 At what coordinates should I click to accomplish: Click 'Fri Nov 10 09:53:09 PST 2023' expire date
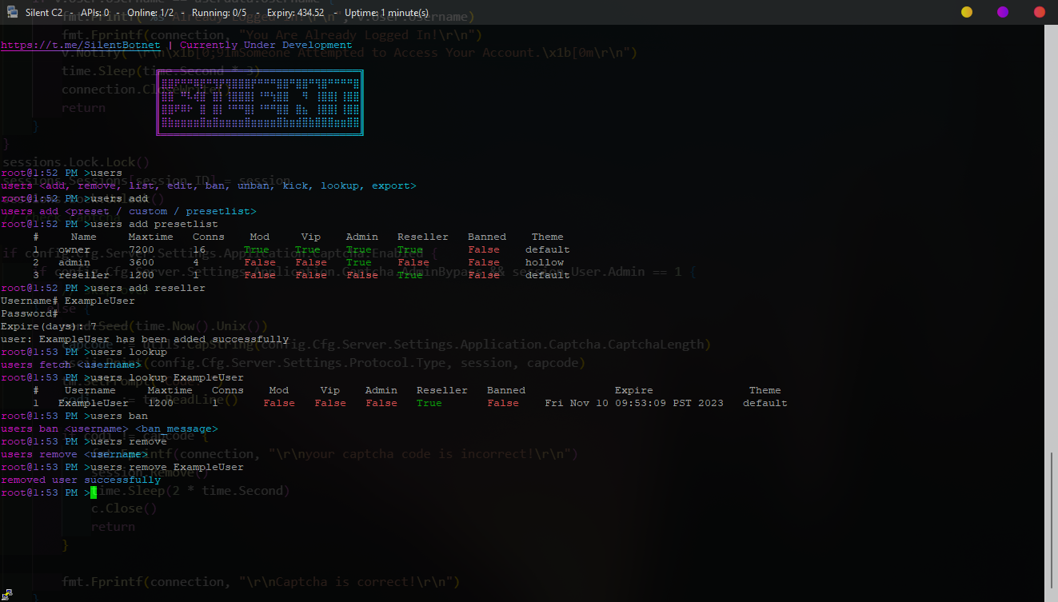(634, 403)
